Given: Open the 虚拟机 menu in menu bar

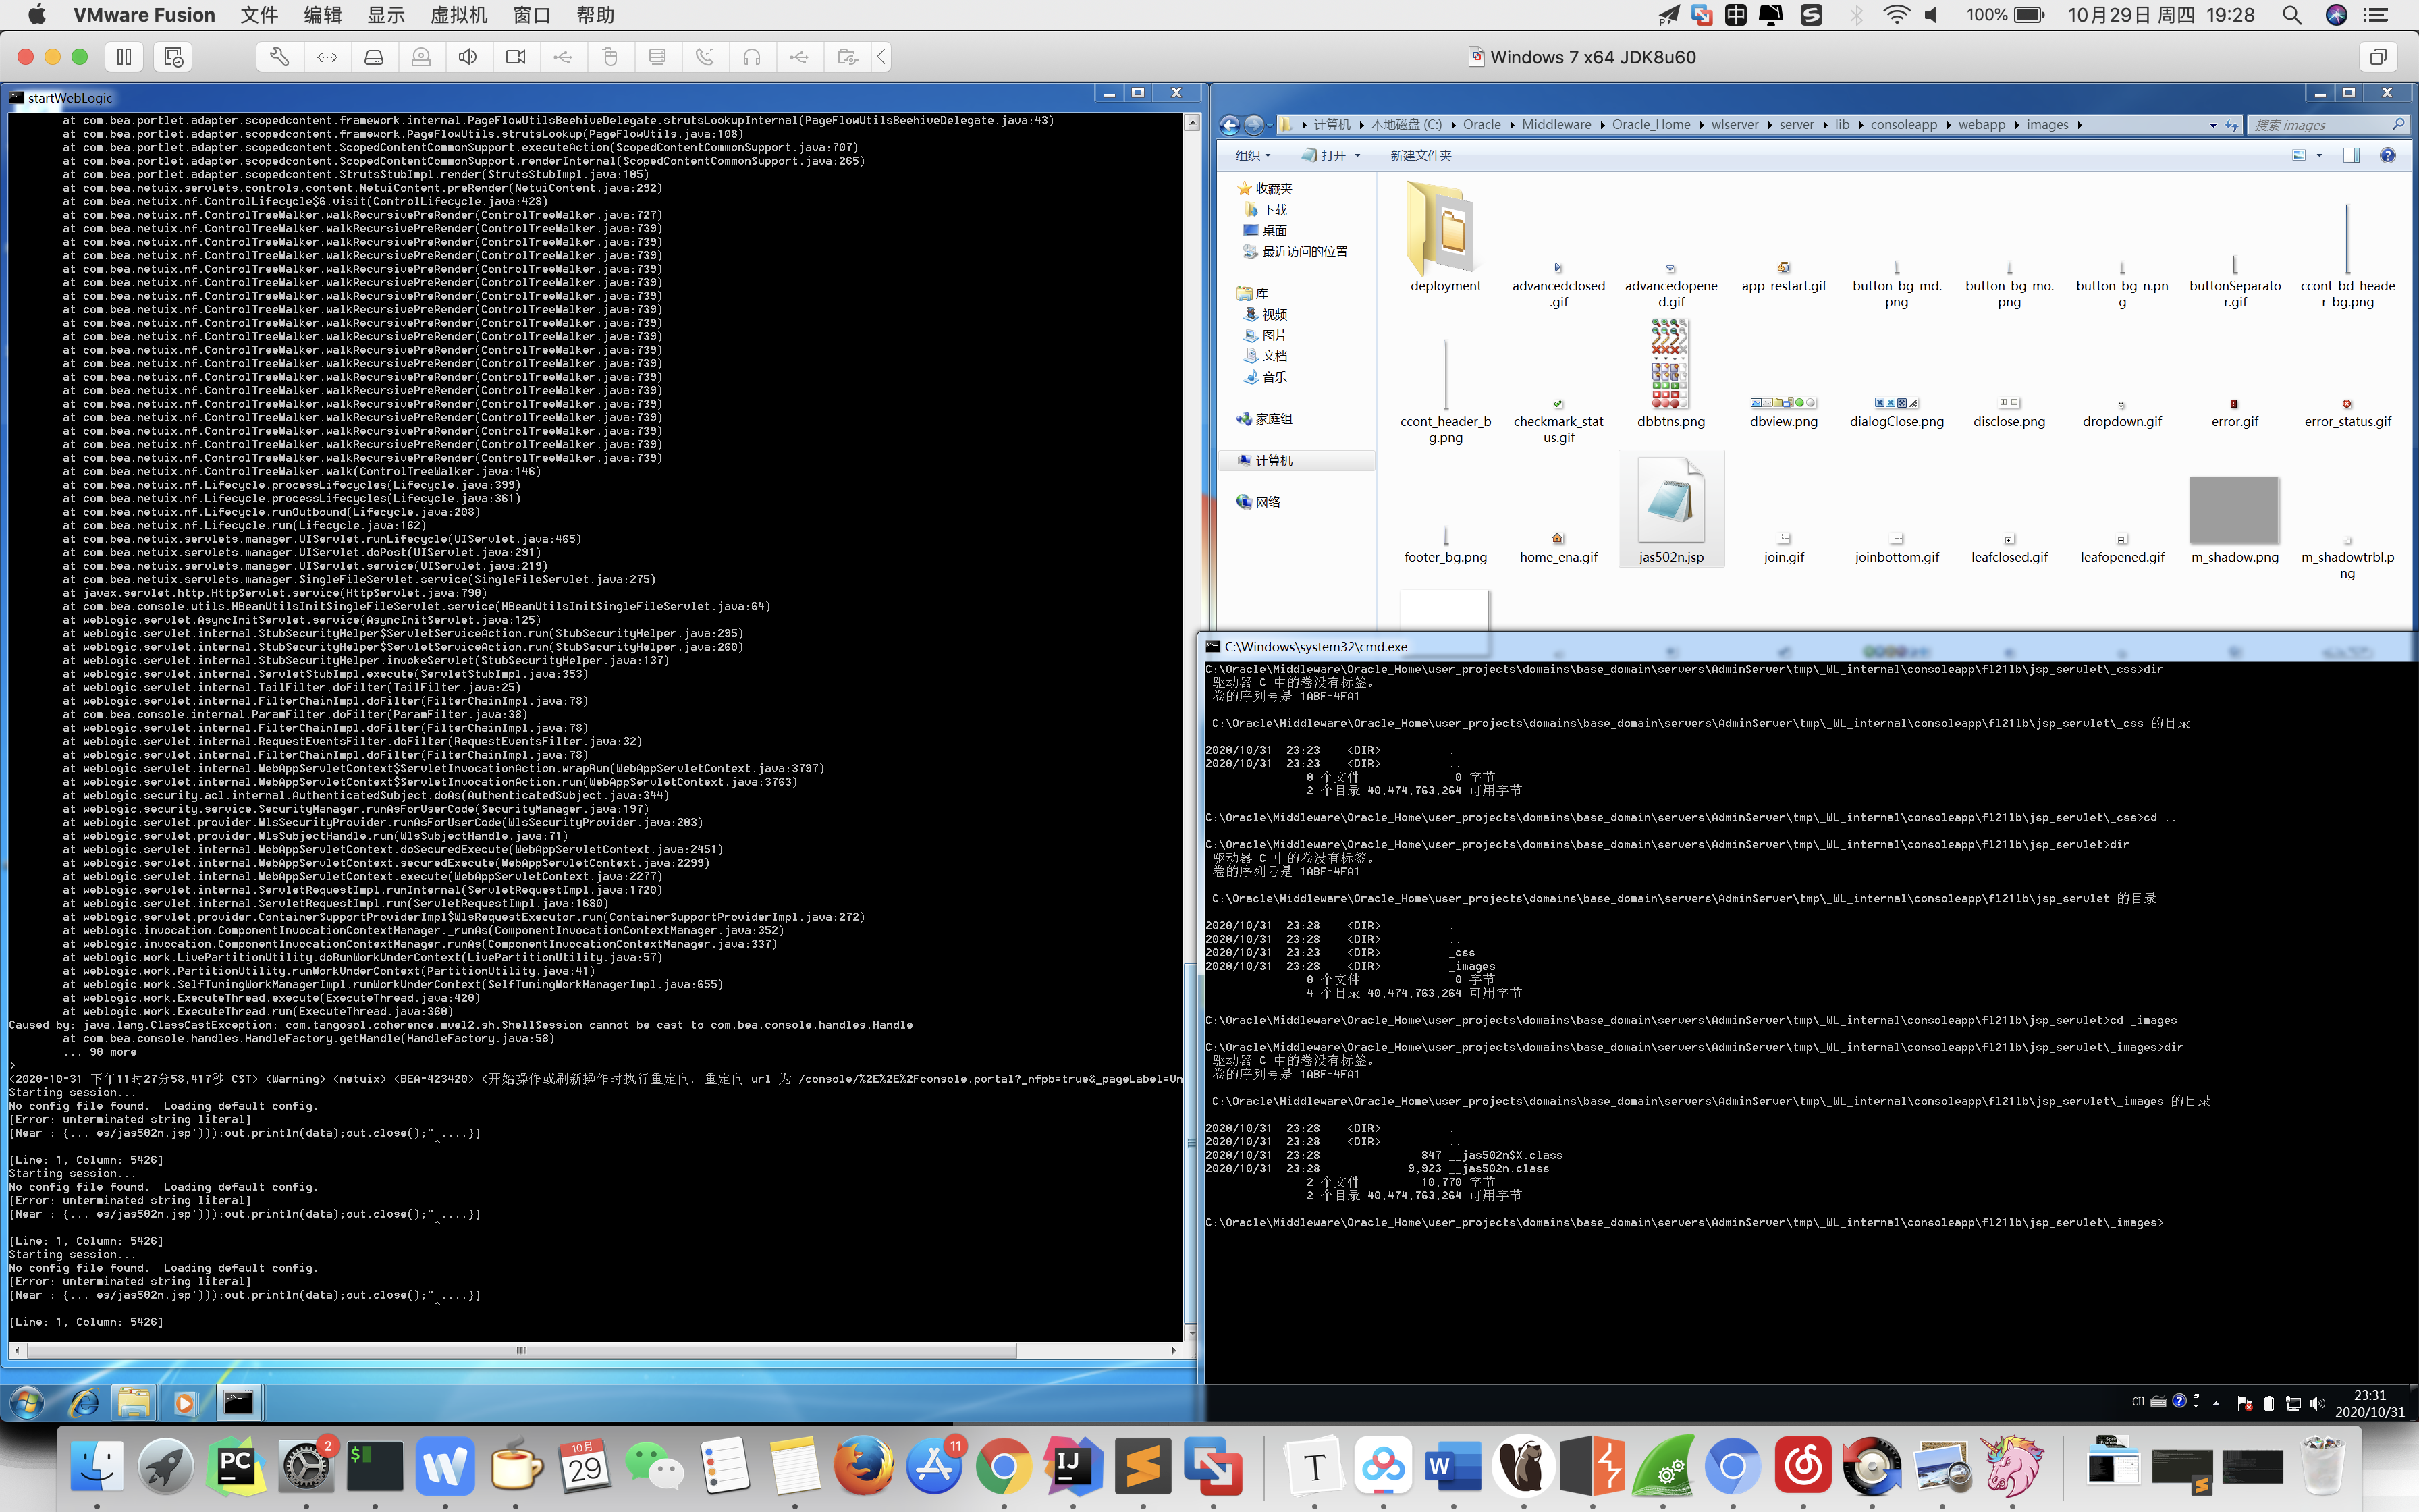Looking at the screenshot, I should (458, 15).
